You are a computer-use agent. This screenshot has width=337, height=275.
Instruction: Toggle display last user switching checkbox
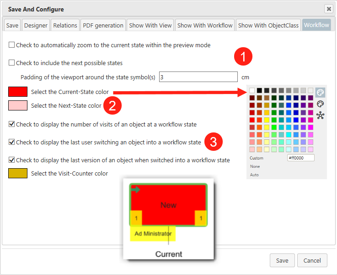point(11,142)
